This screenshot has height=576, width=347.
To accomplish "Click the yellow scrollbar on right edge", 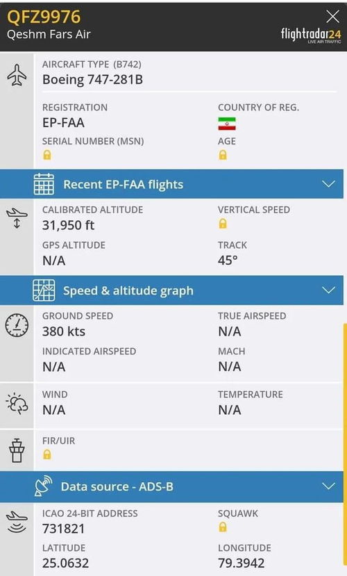I will click(344, 448).
